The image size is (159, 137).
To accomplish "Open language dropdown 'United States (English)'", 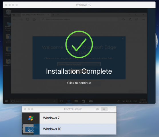I will (79, 64).
